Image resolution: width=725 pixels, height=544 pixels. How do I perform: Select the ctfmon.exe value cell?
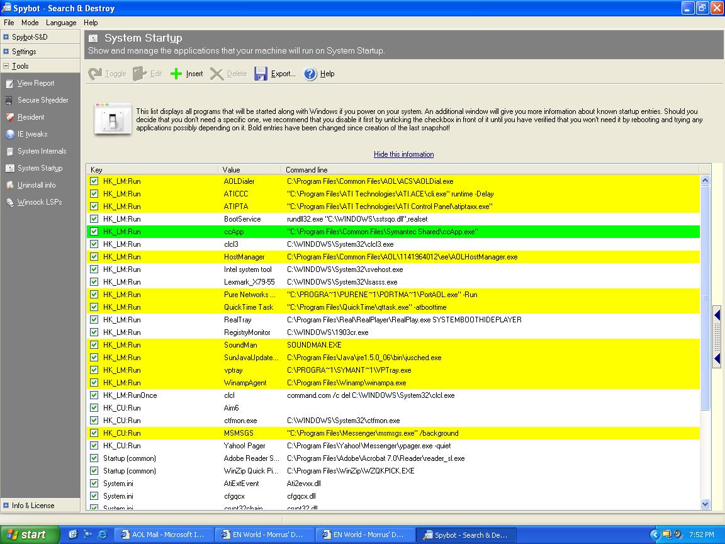coord(240,421)
